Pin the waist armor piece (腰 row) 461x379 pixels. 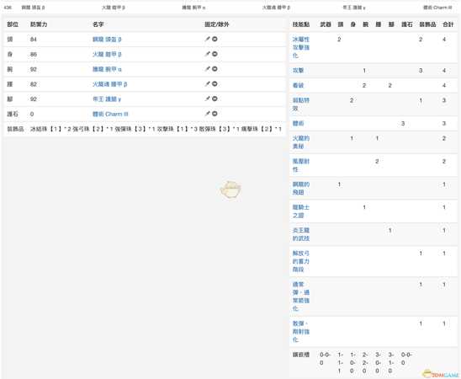click(208, 84)
